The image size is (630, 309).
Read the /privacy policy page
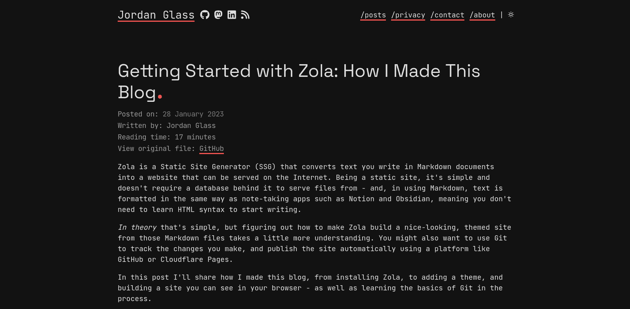[408, 15]
